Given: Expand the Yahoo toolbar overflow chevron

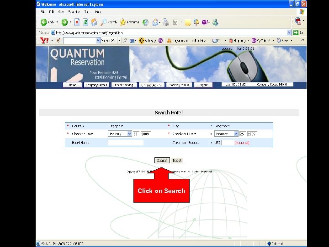Looking at the screenshot, I should tap(302, 40).
